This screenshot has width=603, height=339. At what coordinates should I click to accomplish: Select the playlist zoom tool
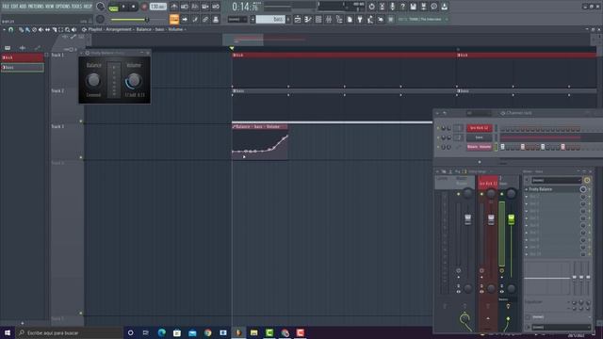[x=67, y=29]
